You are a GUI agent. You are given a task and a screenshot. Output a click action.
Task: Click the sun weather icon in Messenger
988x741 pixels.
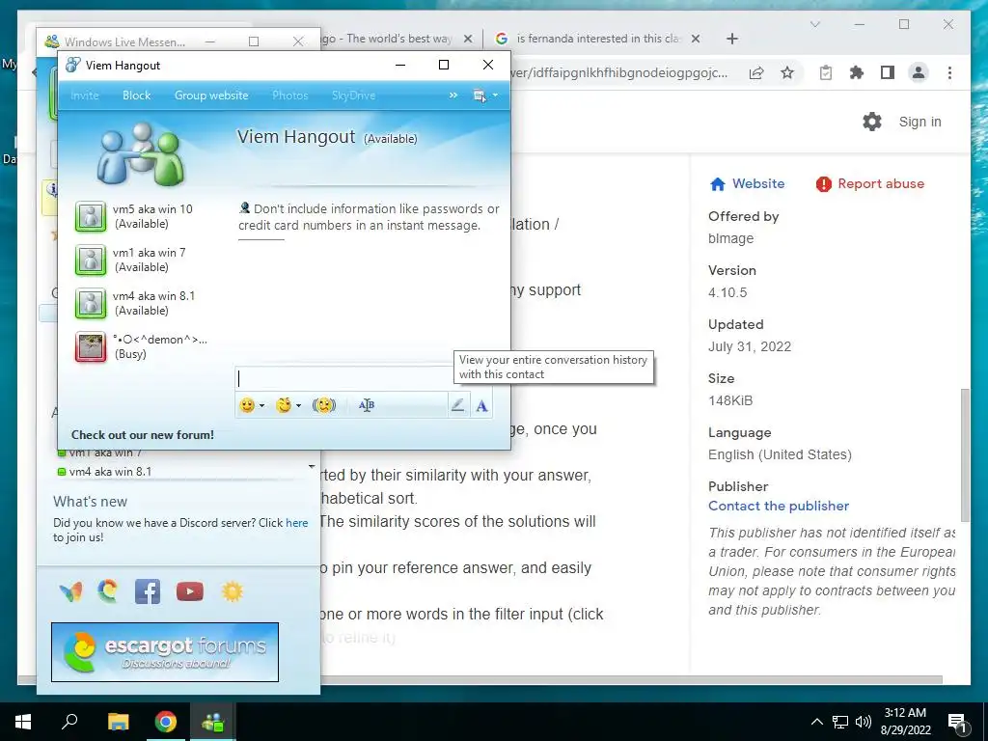(232, 591)
